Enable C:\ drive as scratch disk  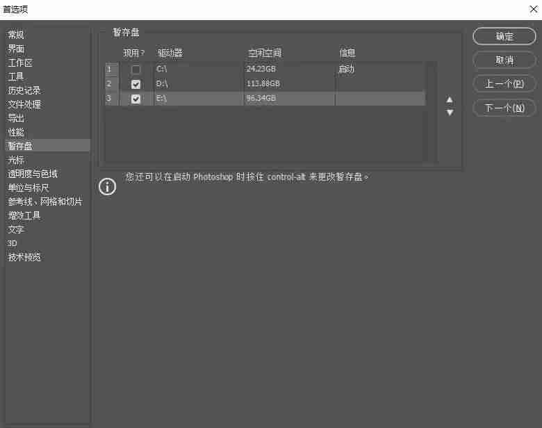135,69
